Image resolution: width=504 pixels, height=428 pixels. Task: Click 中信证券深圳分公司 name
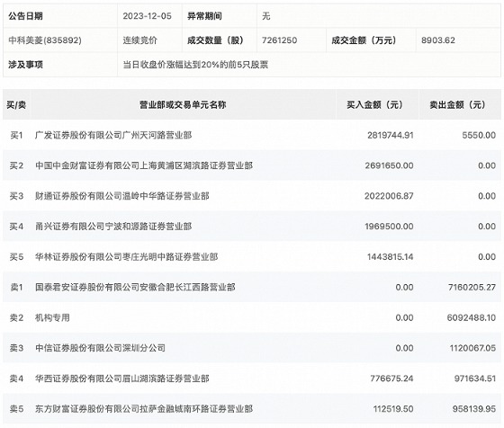pos(100,348)
